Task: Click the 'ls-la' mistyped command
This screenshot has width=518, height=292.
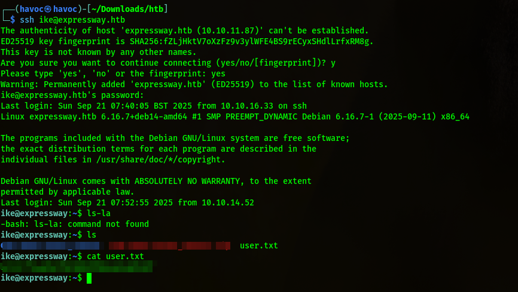Action: coord(99,213)
